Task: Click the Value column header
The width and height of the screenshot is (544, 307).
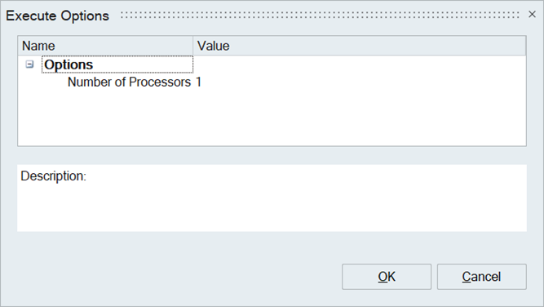Action: point(360,46)
